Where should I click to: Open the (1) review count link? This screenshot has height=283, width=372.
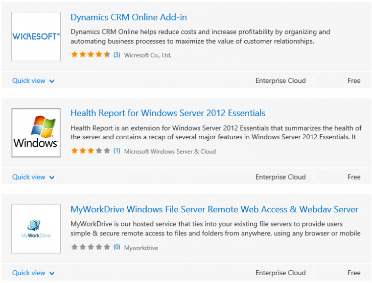coord(116,151)
